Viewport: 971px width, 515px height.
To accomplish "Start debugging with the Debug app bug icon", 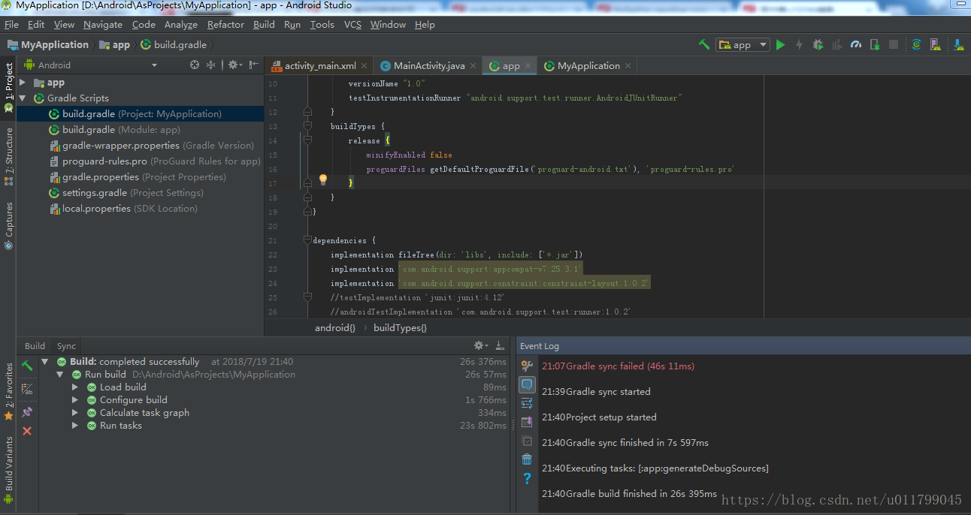I will click(x=818, y=44).
